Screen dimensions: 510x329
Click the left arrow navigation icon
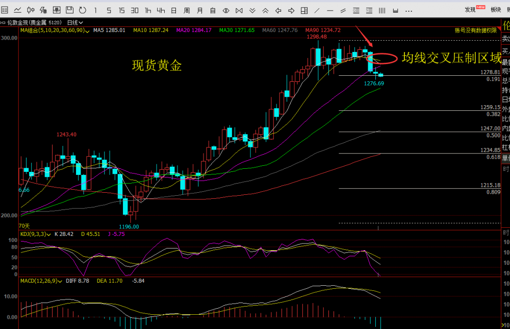click(278, 11)
